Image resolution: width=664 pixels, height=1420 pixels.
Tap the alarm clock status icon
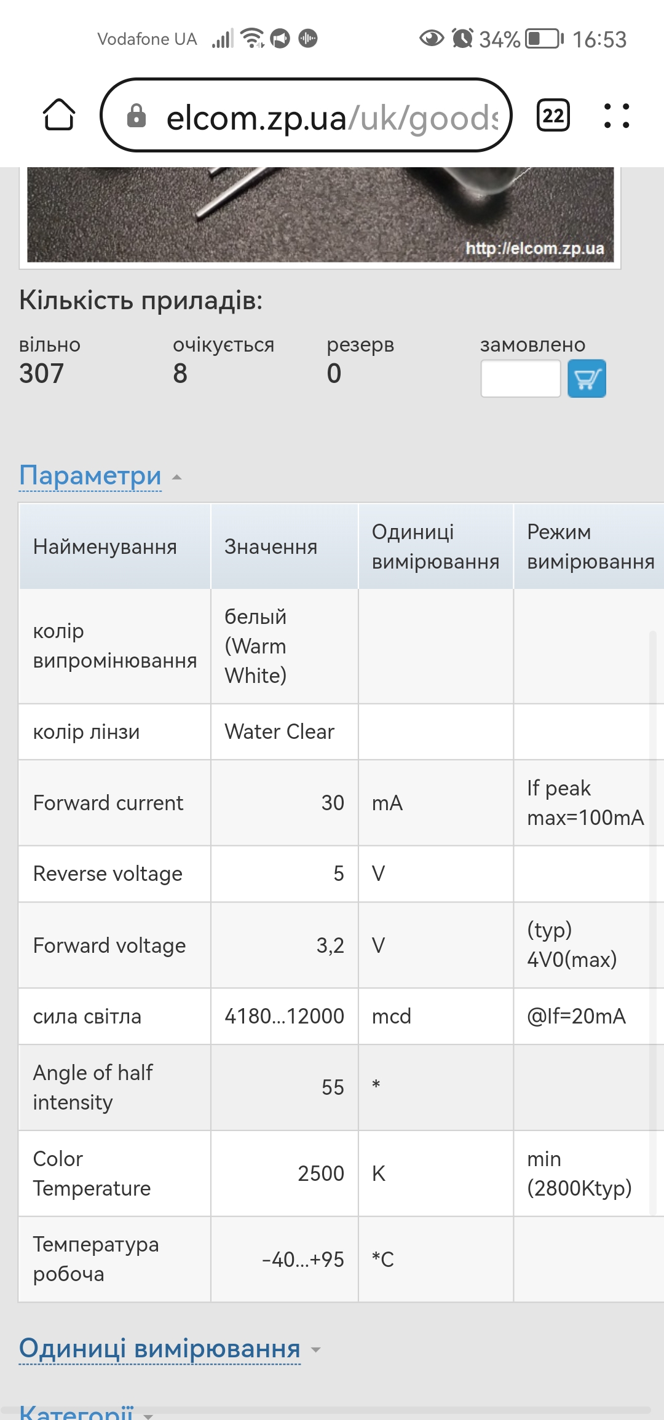462,38
